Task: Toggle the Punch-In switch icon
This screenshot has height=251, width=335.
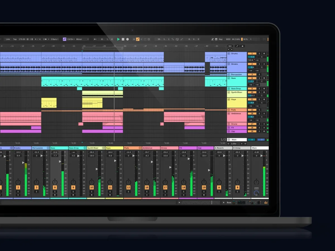Action: tap(173, 39)
